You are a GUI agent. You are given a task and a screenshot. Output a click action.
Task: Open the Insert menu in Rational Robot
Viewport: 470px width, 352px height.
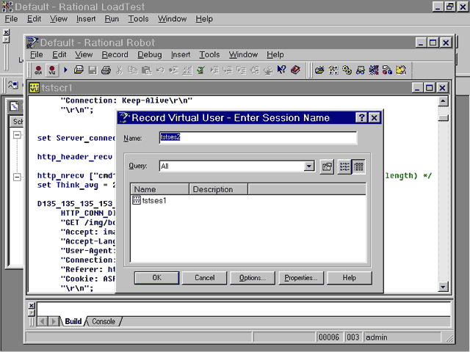coord(181,54)
